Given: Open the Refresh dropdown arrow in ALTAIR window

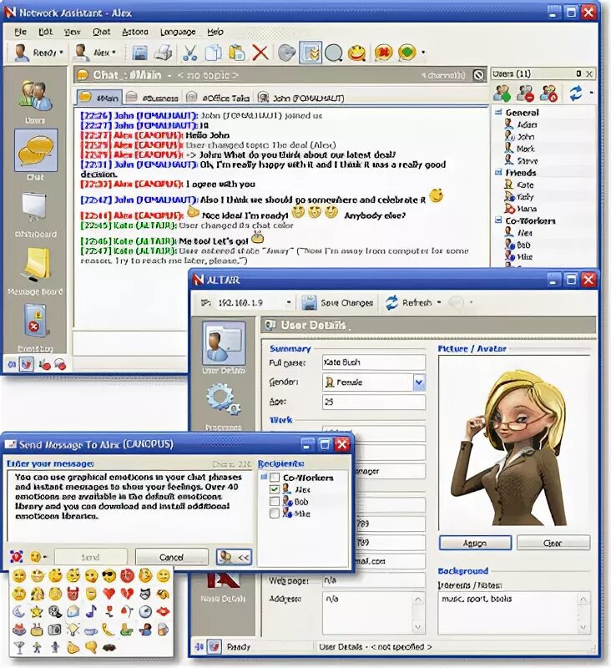Looking at the screenshot, I should point(439,302).
